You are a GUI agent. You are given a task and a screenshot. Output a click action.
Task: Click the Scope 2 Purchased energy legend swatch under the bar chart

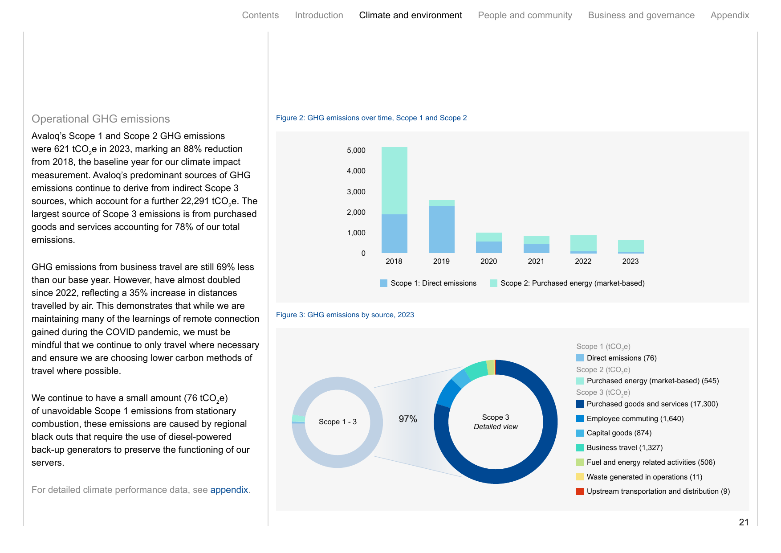click(x=494, y=283)
